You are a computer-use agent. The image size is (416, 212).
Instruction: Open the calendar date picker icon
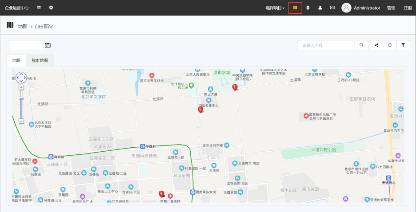coord(48,45)
